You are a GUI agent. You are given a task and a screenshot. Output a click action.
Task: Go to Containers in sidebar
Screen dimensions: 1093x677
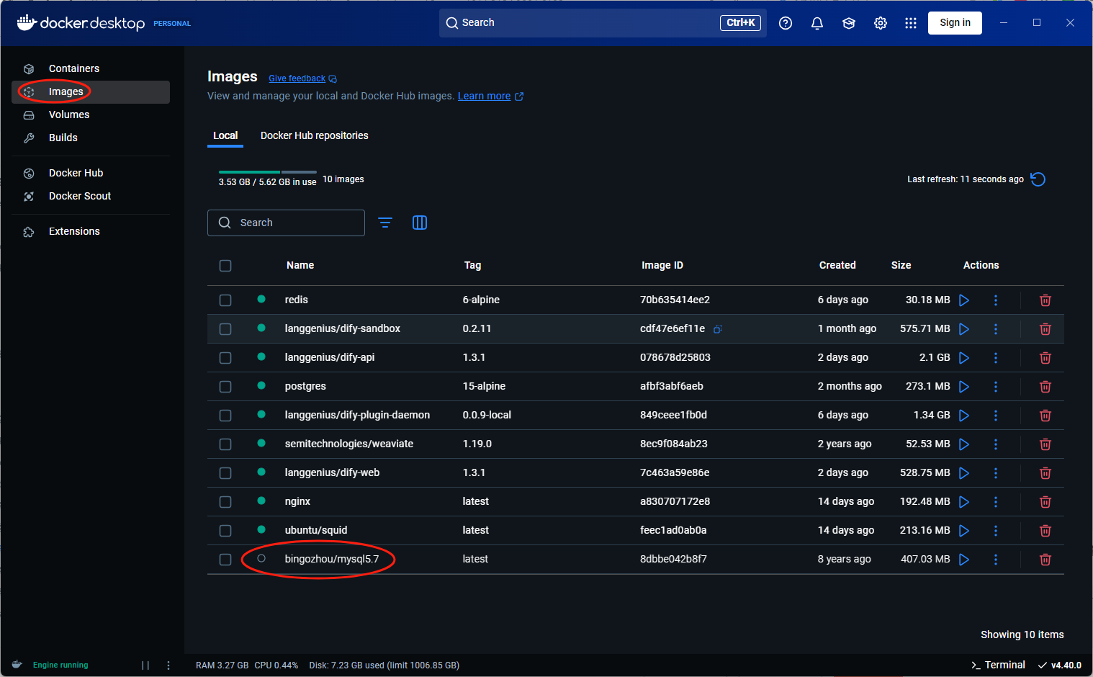point(91,68)
